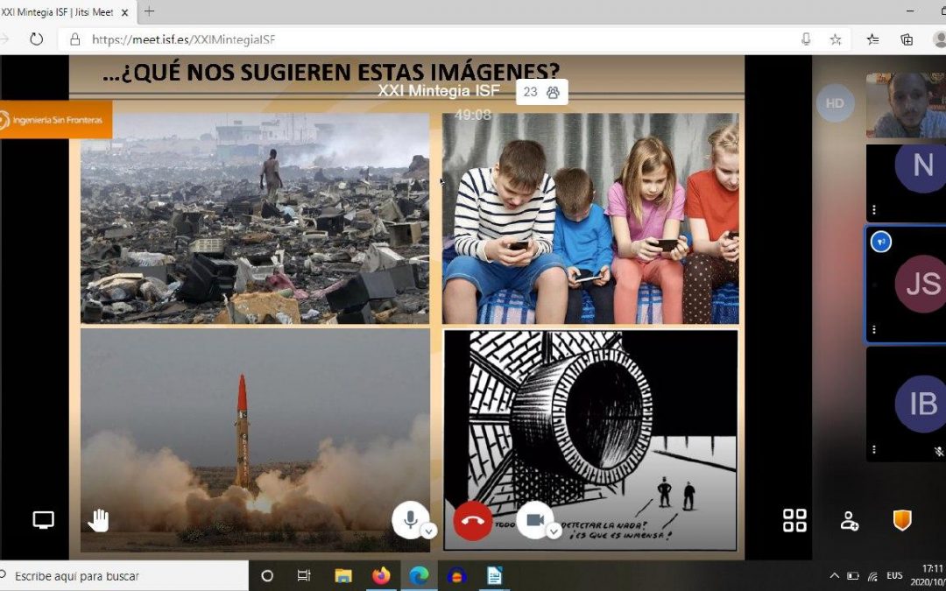Mute the microphone
The image size is (946, 591).
pyautogui.click(x=408, y=519)
